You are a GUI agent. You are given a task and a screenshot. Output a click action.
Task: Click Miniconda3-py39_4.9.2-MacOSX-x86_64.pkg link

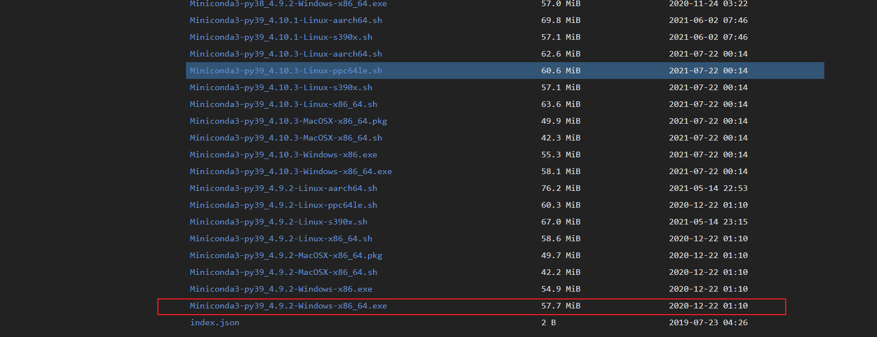[x=286, y=255]
